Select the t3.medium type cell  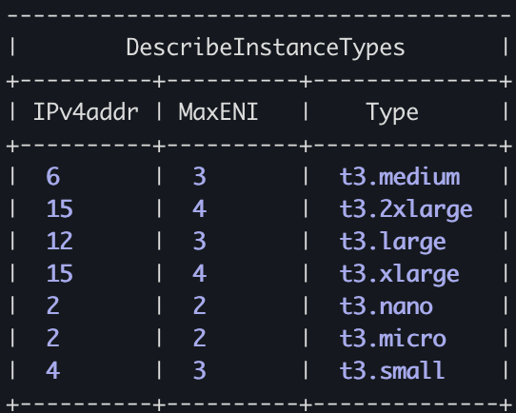click(400, 177)
